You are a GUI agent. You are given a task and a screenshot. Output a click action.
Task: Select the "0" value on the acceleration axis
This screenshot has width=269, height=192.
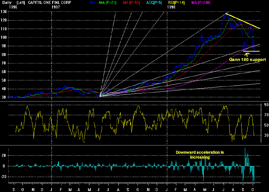[x=4, y=166]
